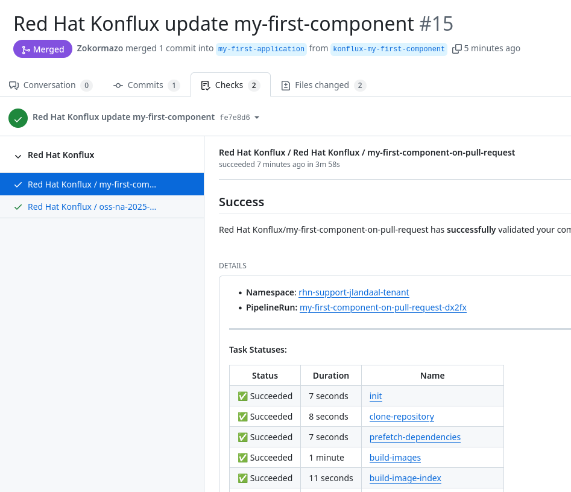Image resolution: width=571 pixels, height=492 pixels.
Task: Click the Zokormazo author name
Action: point(100,48)
